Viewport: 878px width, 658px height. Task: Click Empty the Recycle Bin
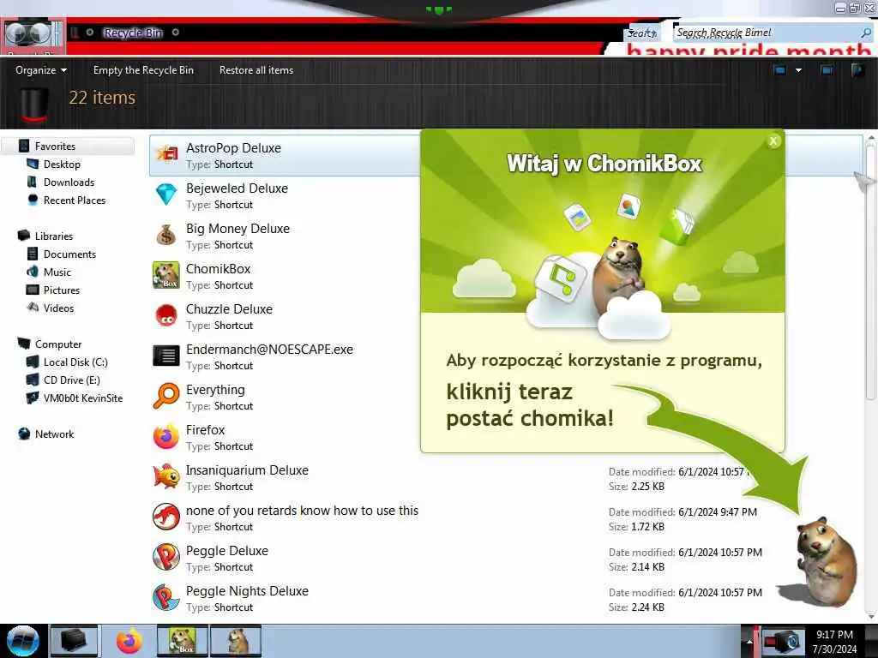[x=143, y=70]
